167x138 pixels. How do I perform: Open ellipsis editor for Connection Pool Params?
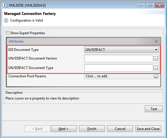(x=156, y=76)
